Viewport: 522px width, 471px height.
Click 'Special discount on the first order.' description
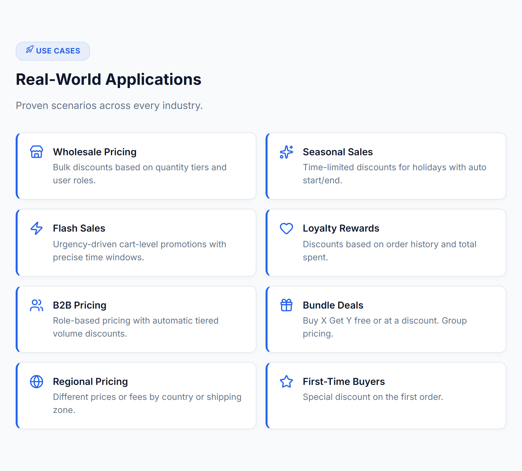(373, 397)
